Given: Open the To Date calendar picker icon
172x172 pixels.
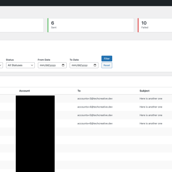Looking at the screenshot, I should coord(95,65).
